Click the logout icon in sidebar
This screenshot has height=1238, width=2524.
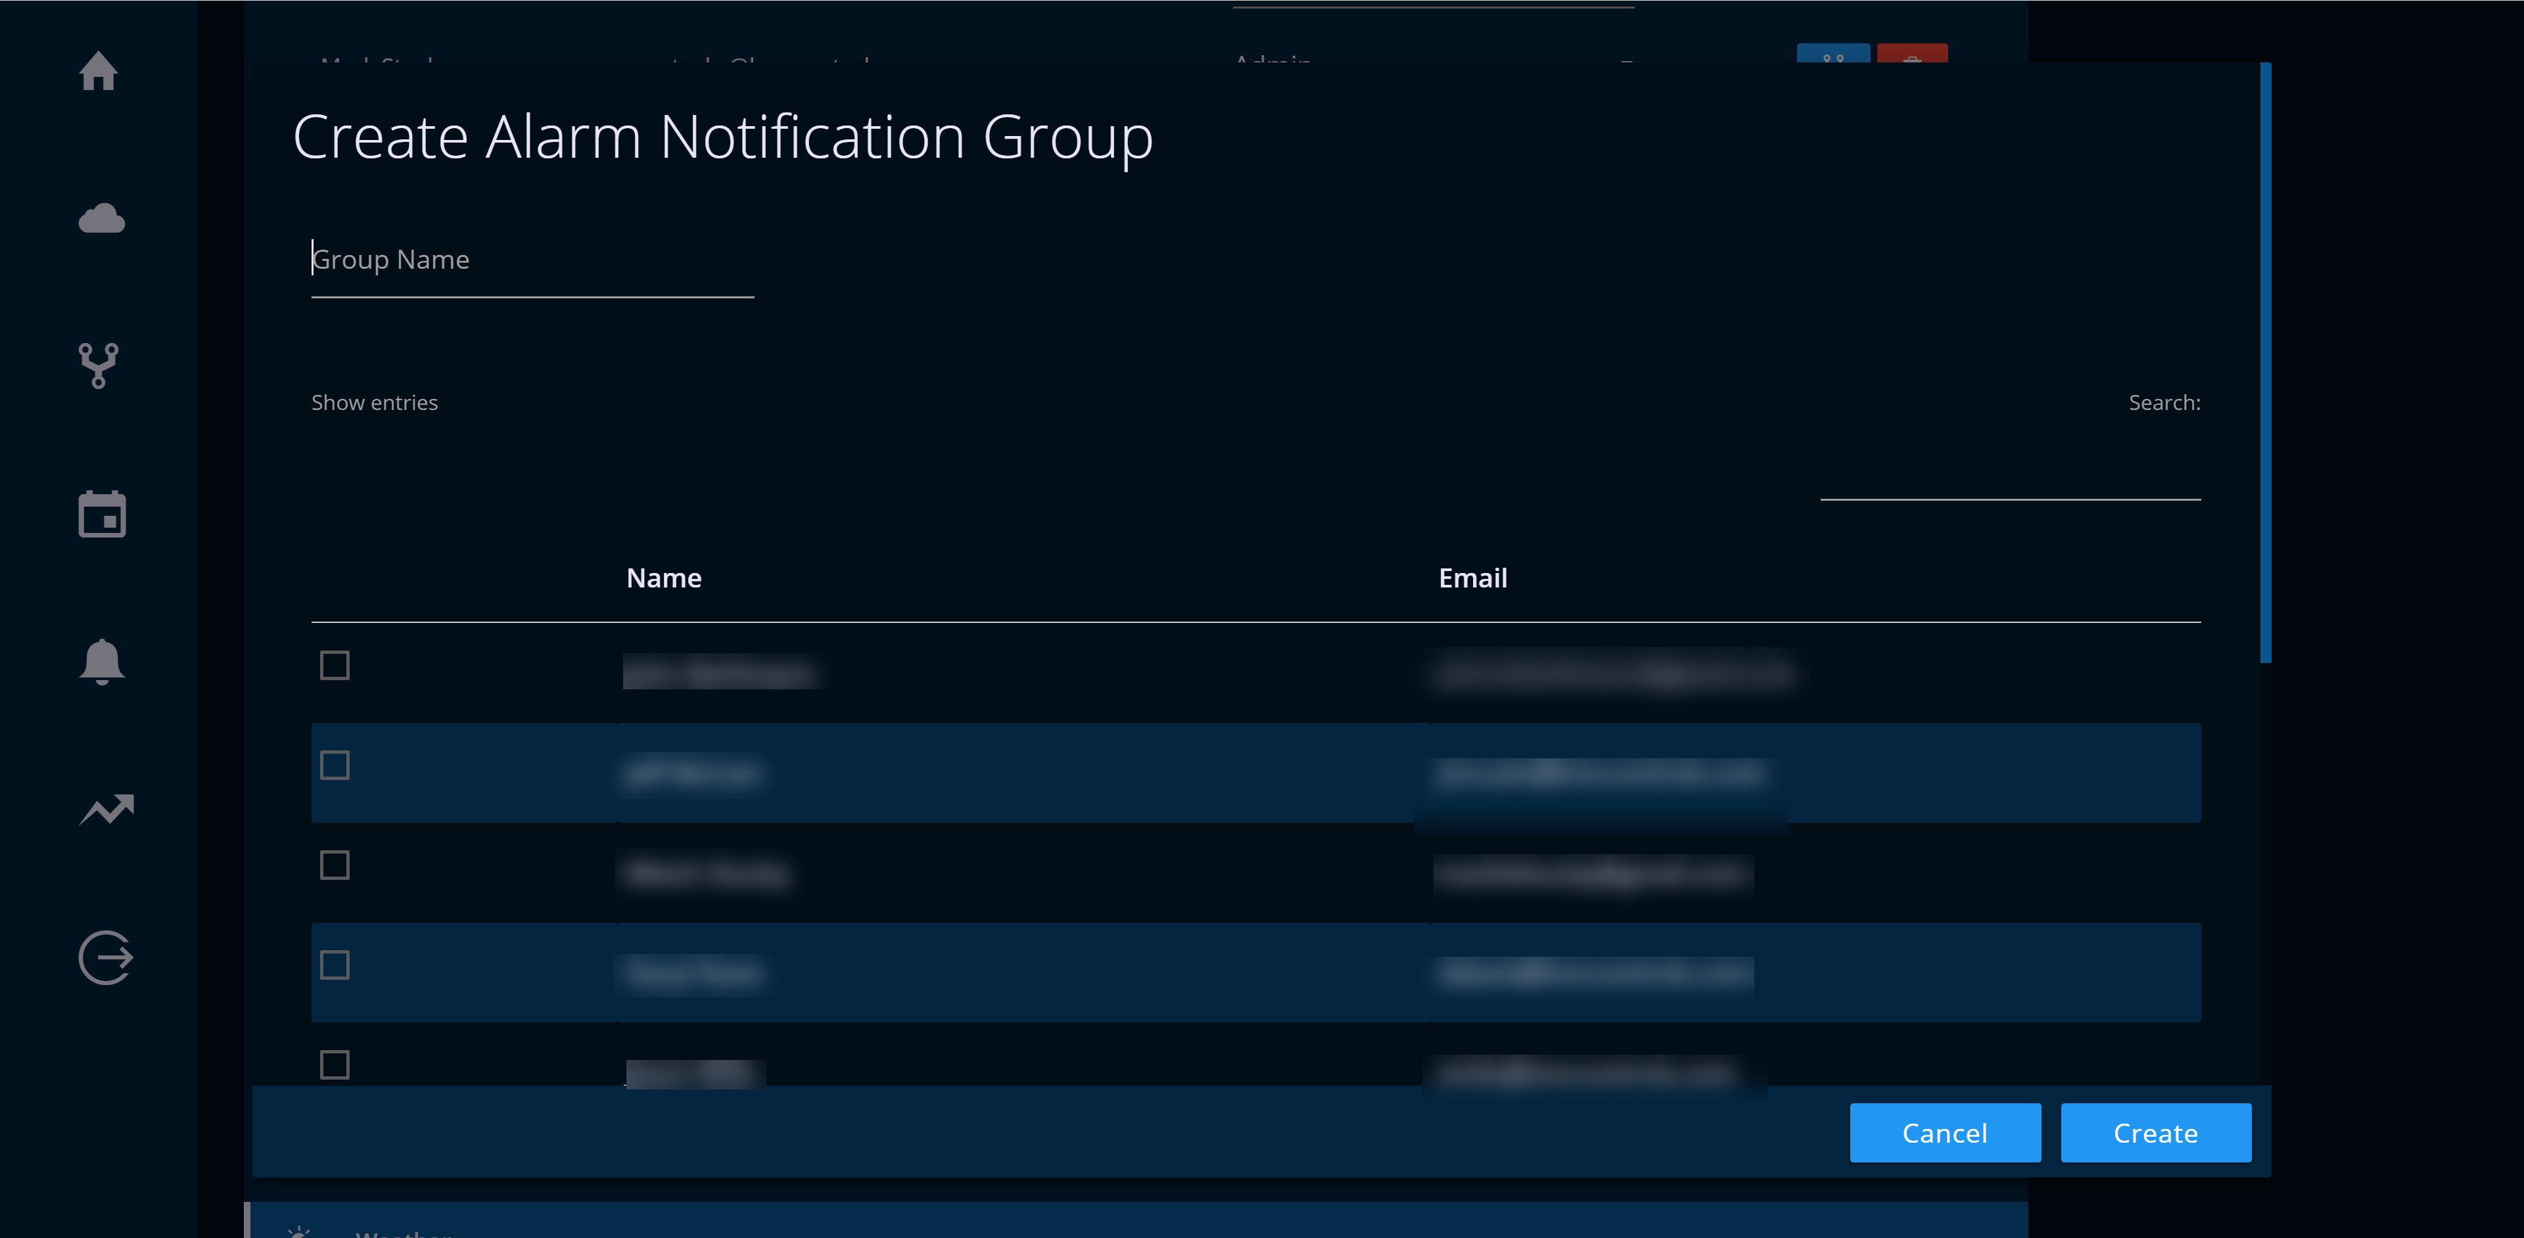[106, 957]
